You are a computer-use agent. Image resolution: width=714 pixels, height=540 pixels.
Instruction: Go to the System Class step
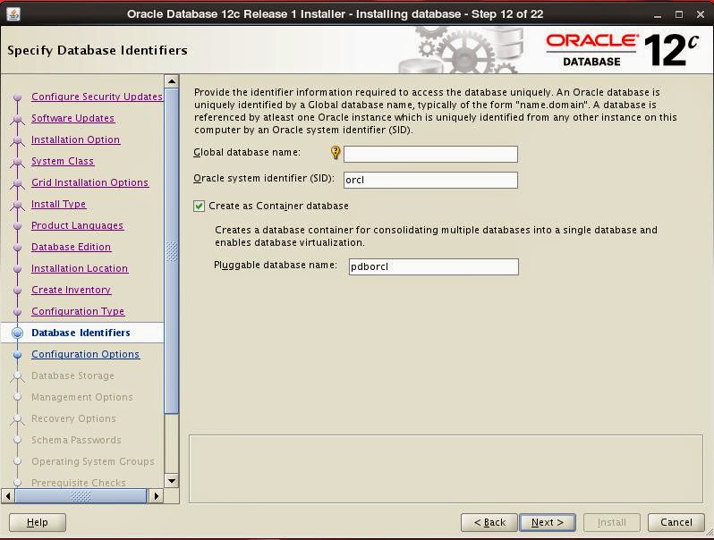coord(63,161)
